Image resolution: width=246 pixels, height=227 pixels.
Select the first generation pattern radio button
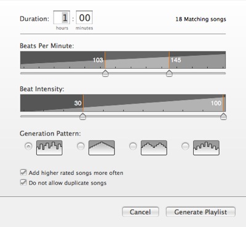pyautogui.click(x=28, y=146)
